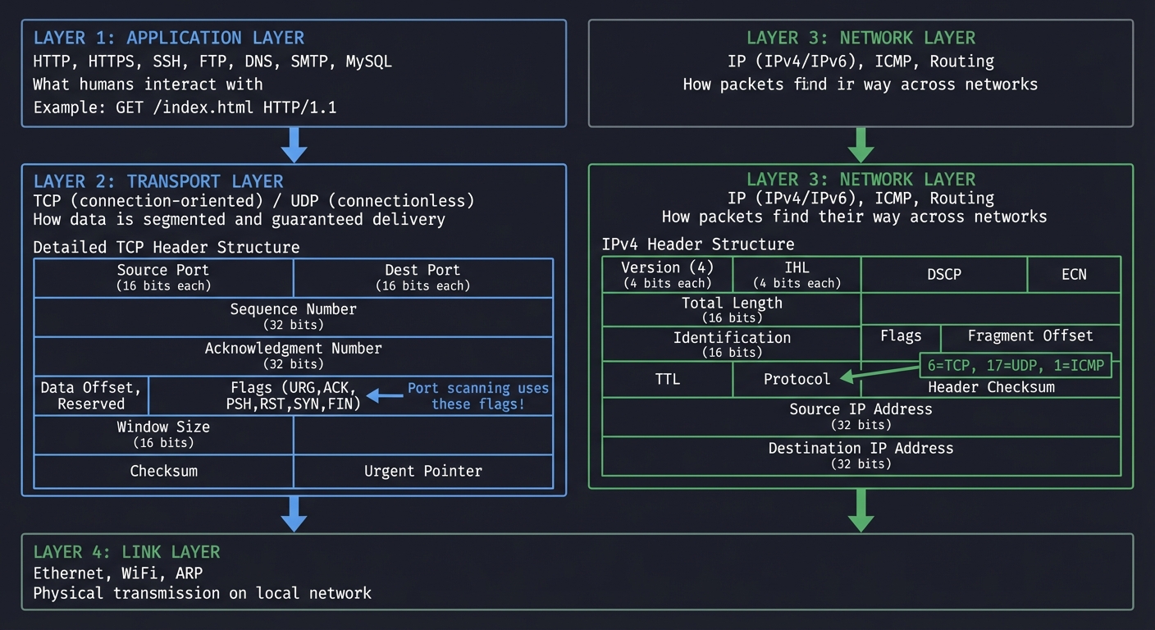Viewport: 1155px width, 630px height.
Task: Click the green arrow below the first Network Layer box
Action: coord(861,144)
